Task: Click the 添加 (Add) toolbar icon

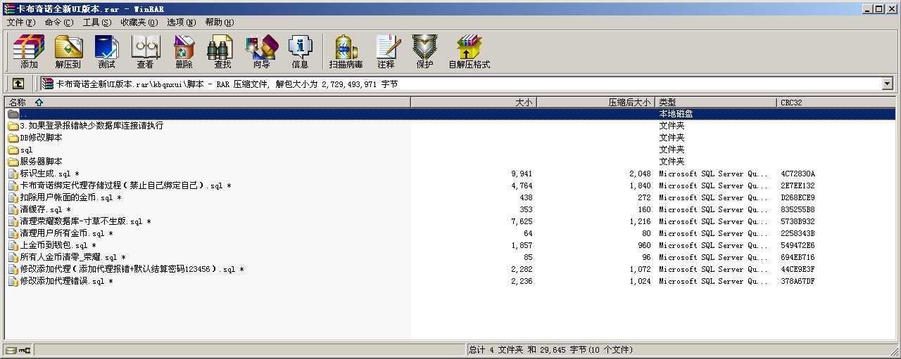Action: [x=29, y=51]
